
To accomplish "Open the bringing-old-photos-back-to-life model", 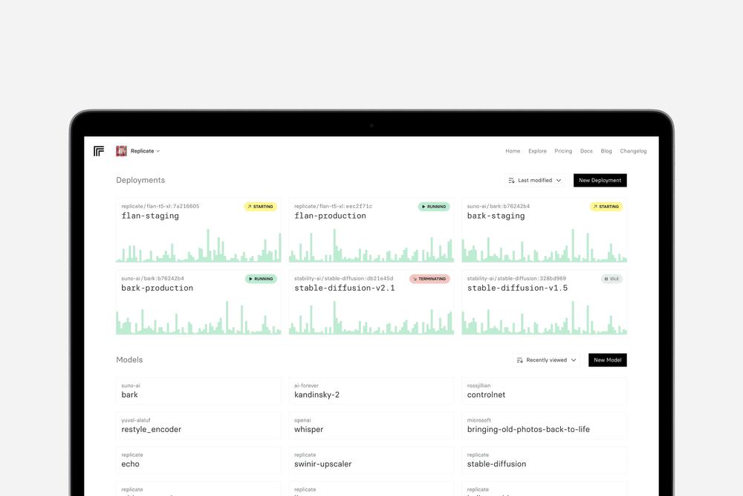I will (x=545, y=426).
